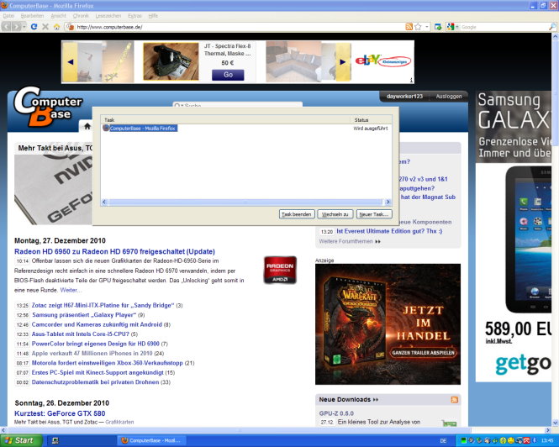This screenshot has width=559, height=447.
Task: Open Radeon HD 6950 zu 6970 freigeschaltet article
Action: pos(114,251)
